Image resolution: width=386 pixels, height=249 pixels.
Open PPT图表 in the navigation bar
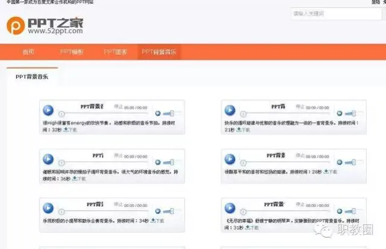(x=115, y=52)
